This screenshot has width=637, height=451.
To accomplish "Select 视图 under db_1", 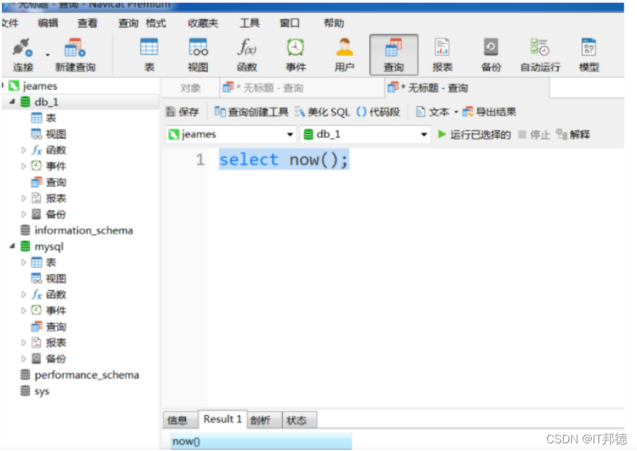I will tap(49, 134).
